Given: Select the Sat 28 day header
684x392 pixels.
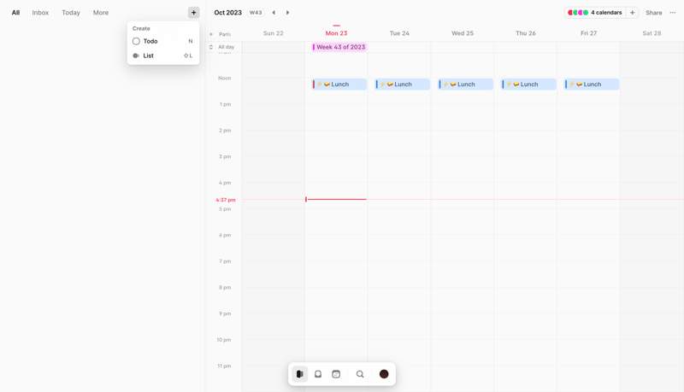Looking at the screenshot, I should pyautogui.click(x=652, y=33).
